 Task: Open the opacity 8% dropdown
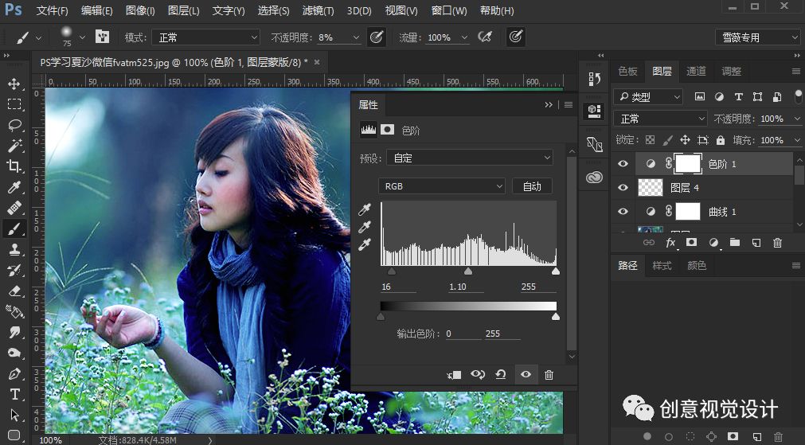tap(356, 37)
